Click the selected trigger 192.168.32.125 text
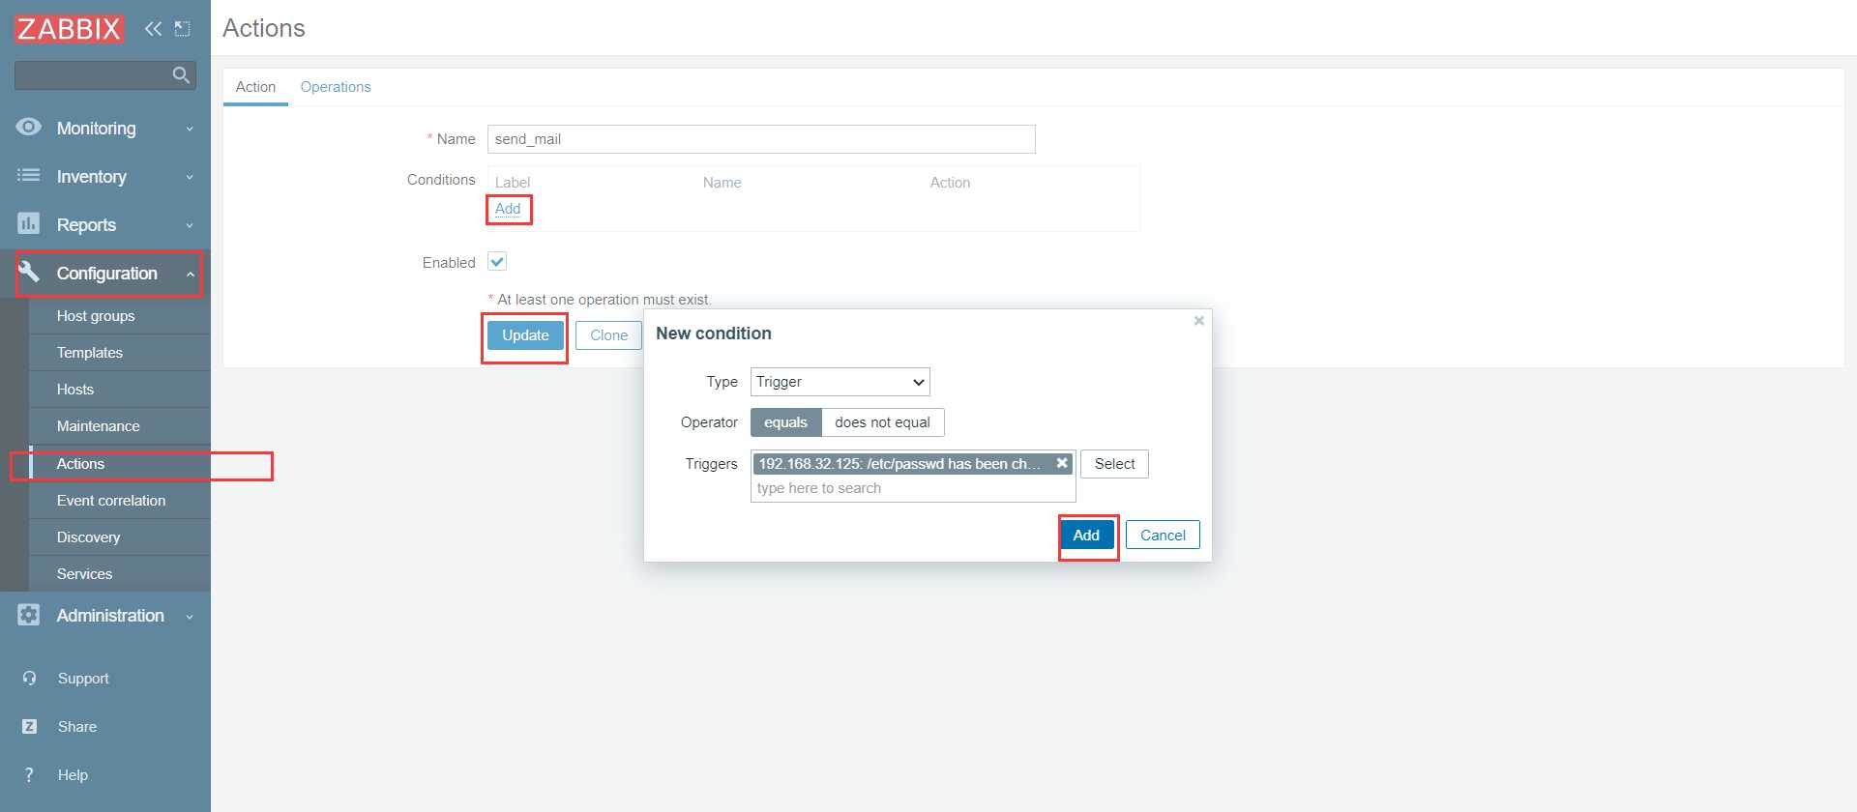1857x812 pixels. click(899, 464)
